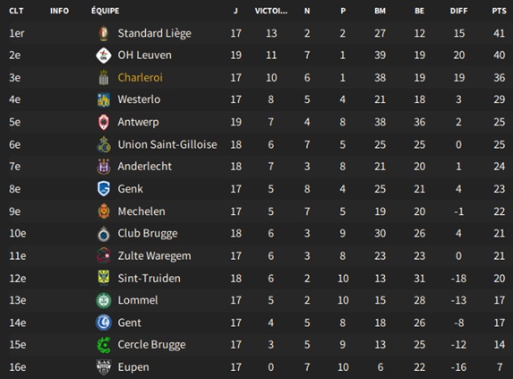This screenshot has height=379, width=513.
Task: Click the ÉQUIPE column header
Action: pyautogui.click(x=105, y=11)
